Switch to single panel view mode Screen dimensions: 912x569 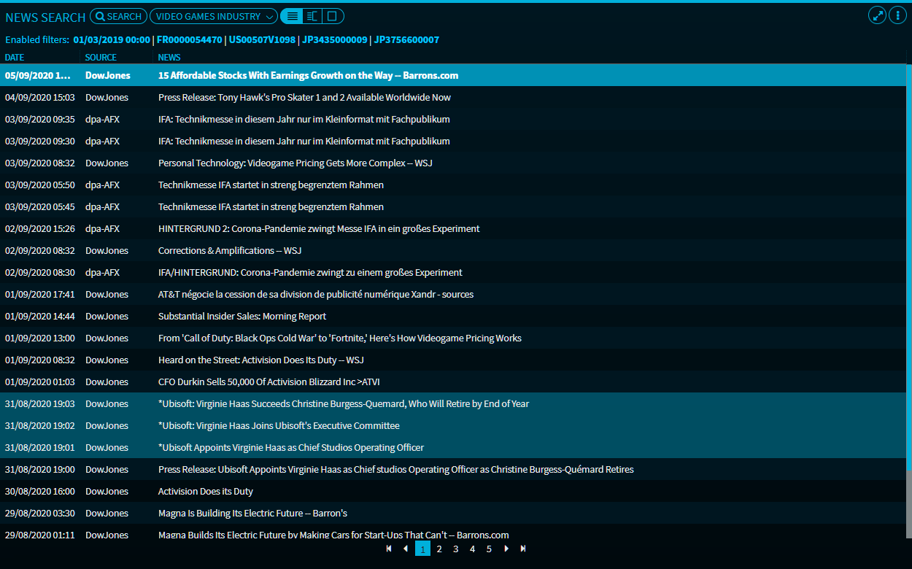tap(332, 16)
